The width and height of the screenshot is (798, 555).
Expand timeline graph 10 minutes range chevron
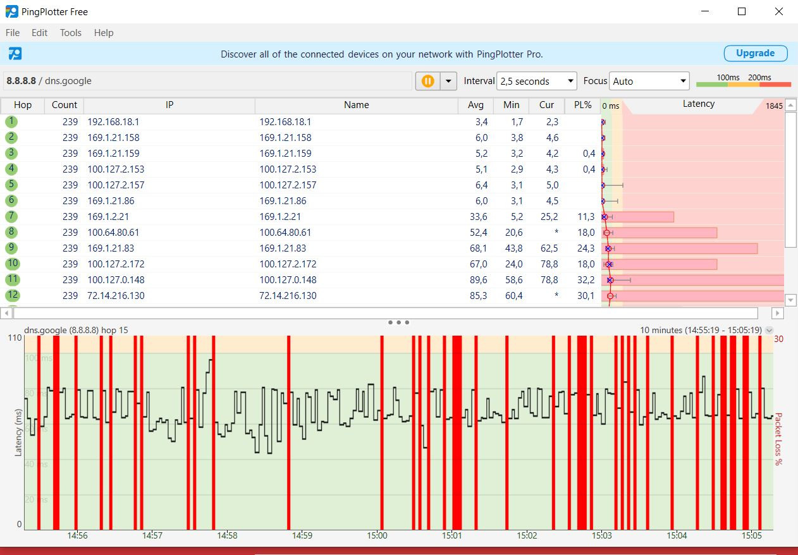pos(769,330)
